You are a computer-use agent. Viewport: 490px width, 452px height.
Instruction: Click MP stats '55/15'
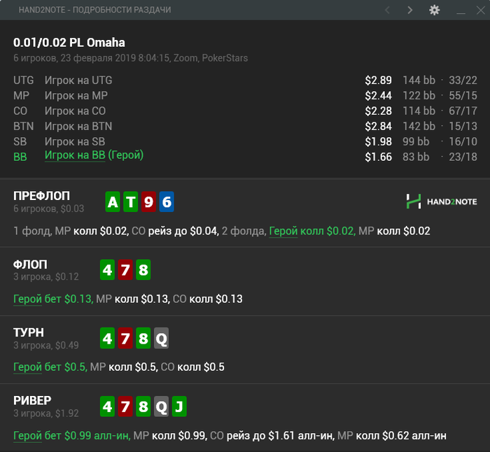[463, 96]
